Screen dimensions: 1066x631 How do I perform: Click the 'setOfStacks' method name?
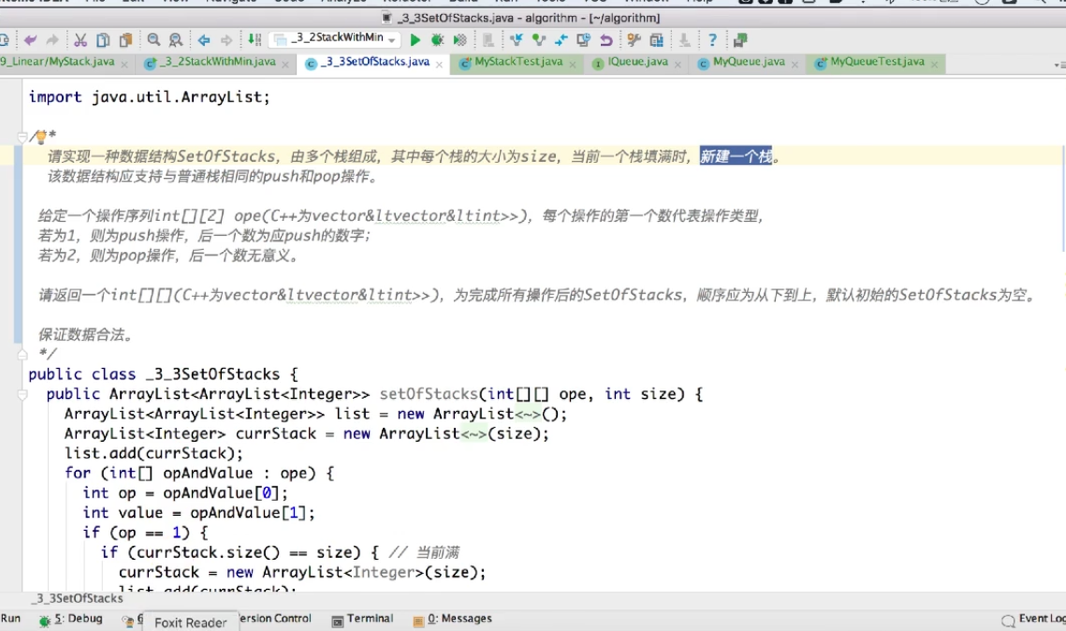tap(429, 394)
